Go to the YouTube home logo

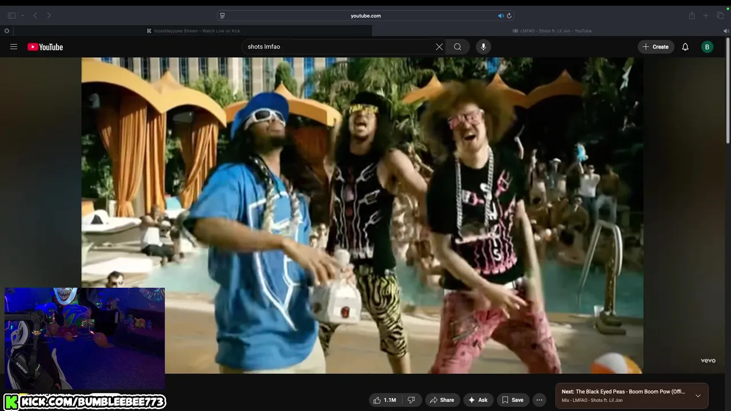[x=45, y=47]
